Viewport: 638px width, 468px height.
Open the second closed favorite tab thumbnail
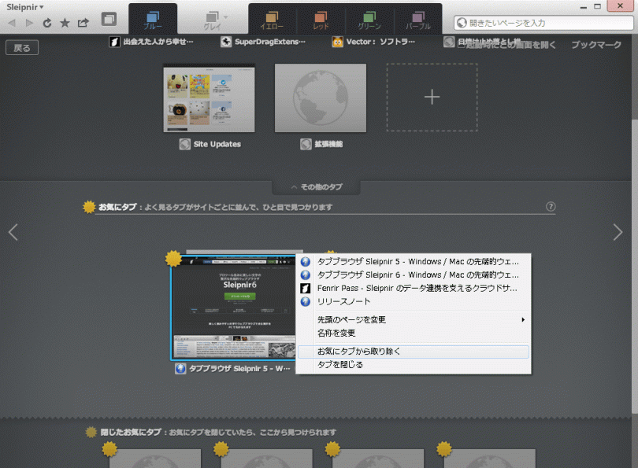pos(266,459)
